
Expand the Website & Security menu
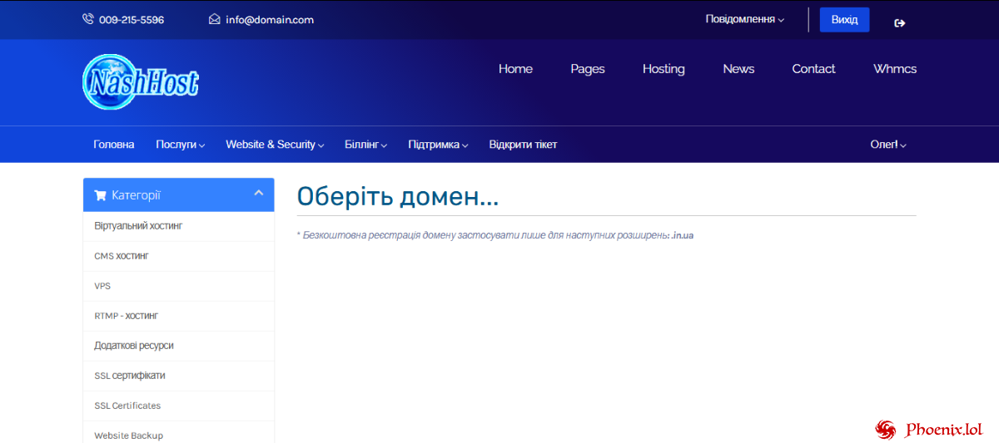click(x=275, y=145)
